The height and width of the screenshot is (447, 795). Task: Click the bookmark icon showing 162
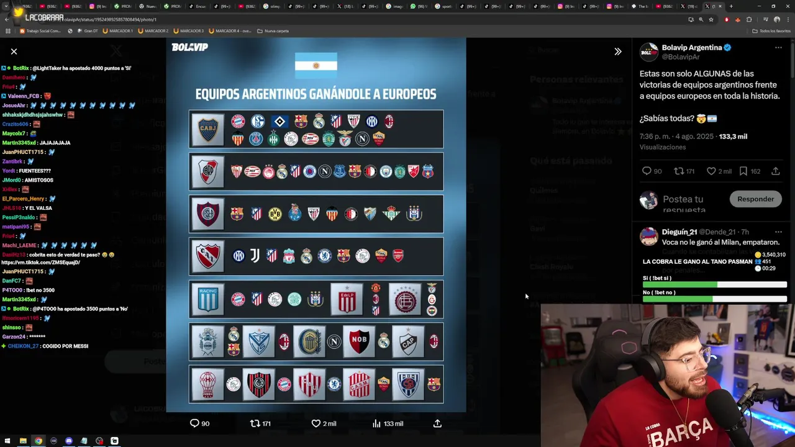coord(743,171)
